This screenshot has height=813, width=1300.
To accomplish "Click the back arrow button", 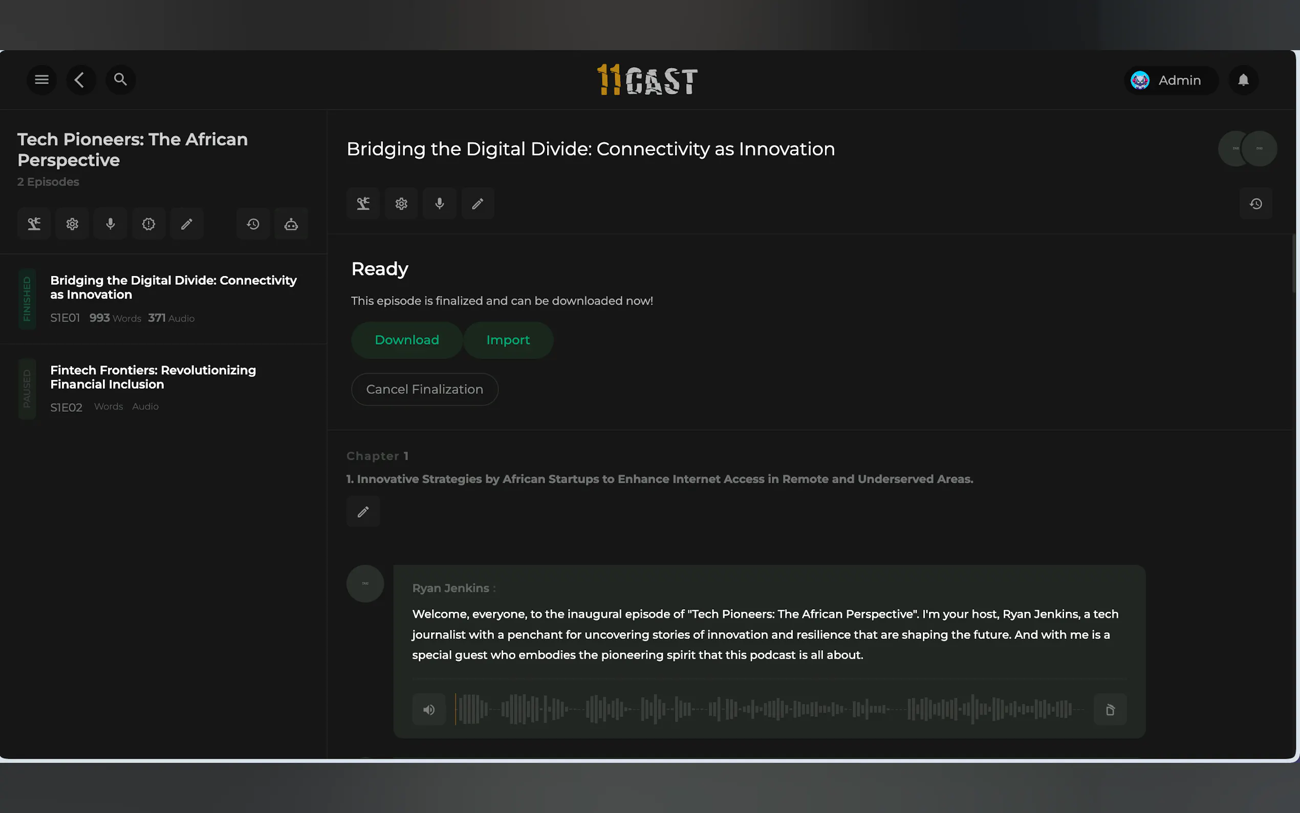I will [x=81, y=80].
